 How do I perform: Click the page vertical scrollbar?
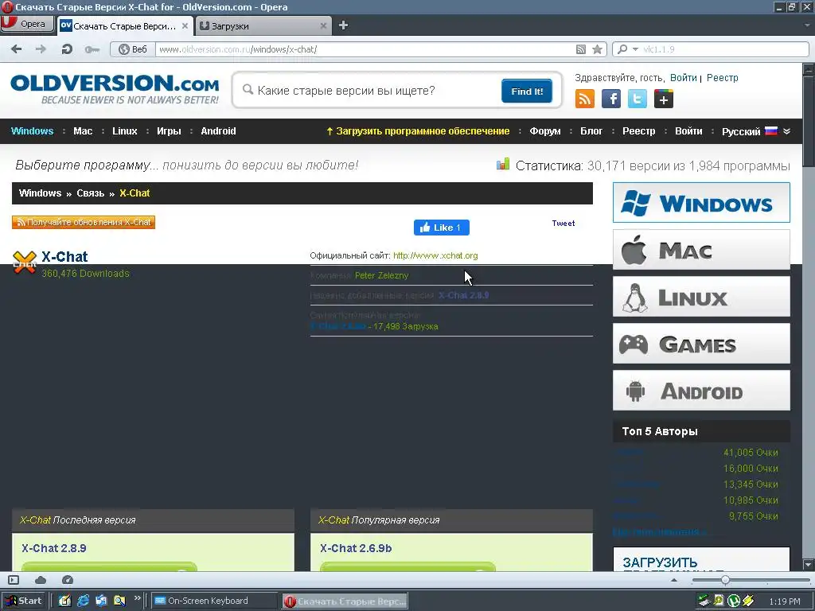pos(809,317)
